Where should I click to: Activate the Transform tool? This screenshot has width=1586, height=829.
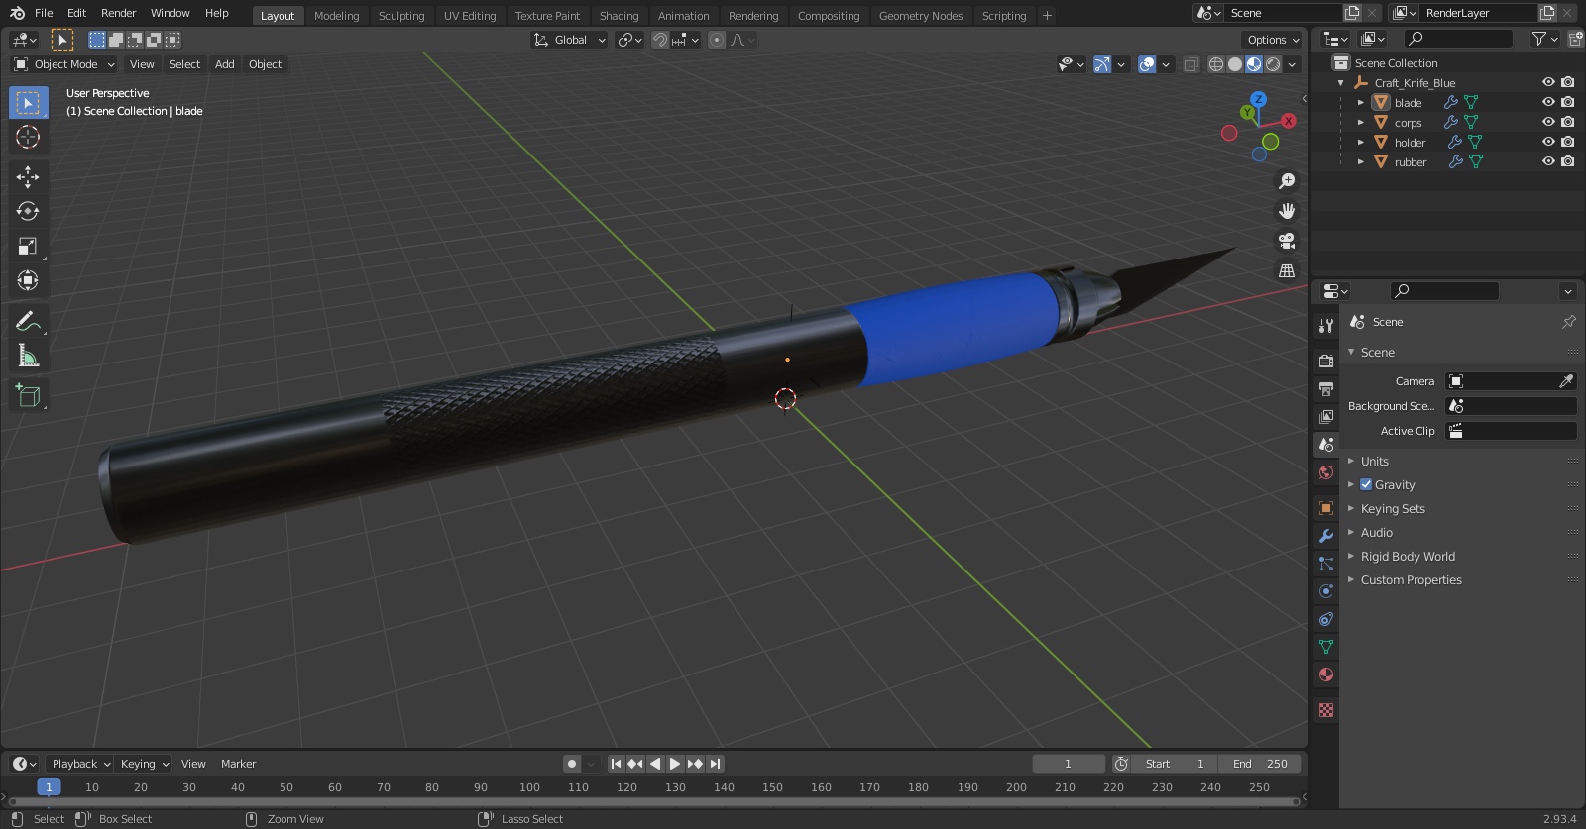28,280
